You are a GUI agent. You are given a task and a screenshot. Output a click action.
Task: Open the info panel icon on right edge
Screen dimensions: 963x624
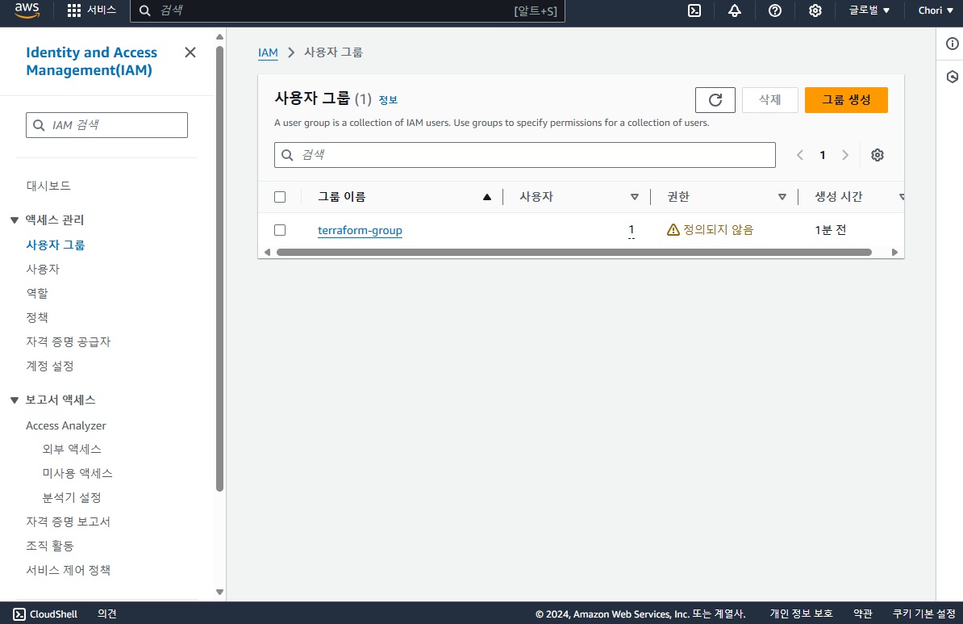click(x=952, y=44)
